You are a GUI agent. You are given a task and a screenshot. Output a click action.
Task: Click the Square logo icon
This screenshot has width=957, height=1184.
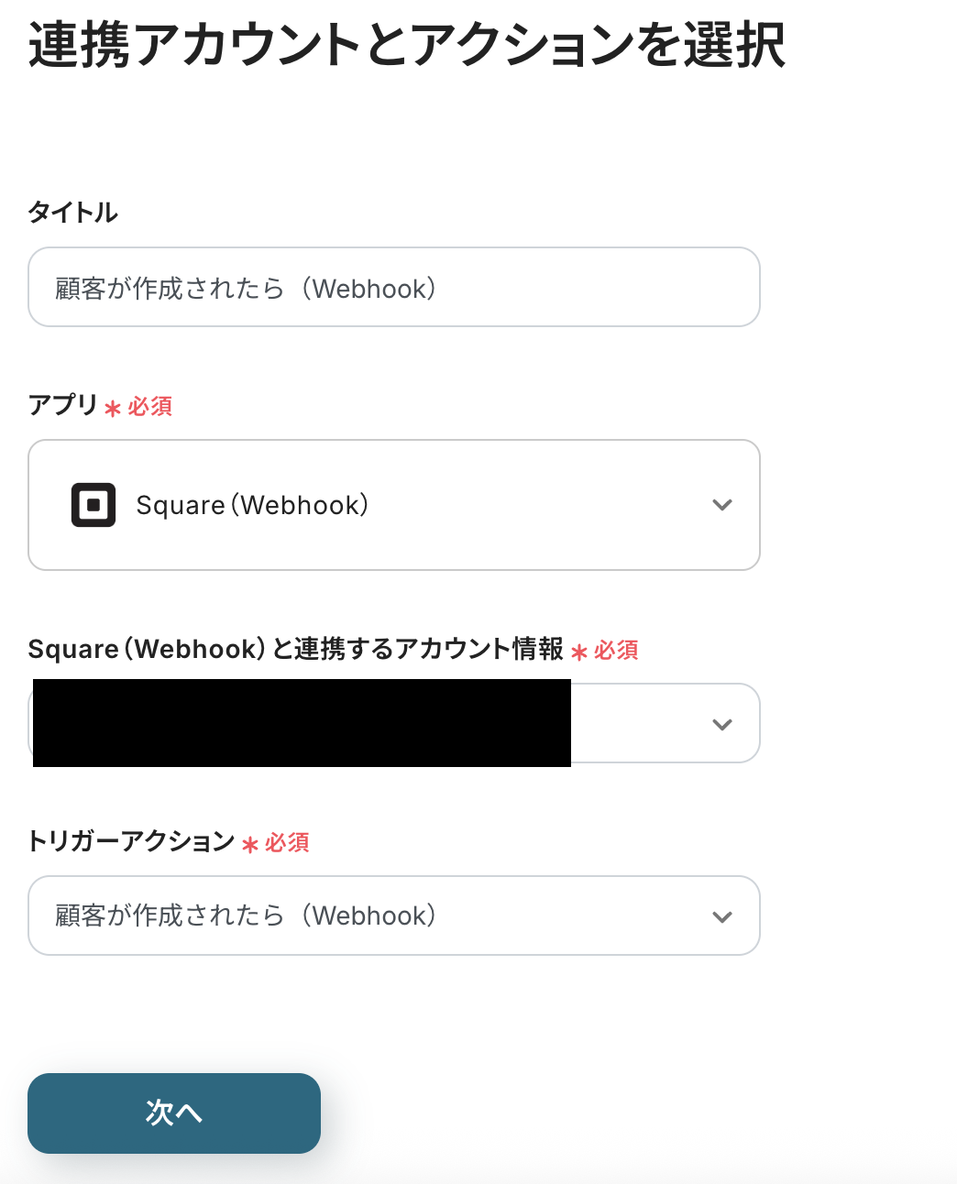[x=93, y=505]
